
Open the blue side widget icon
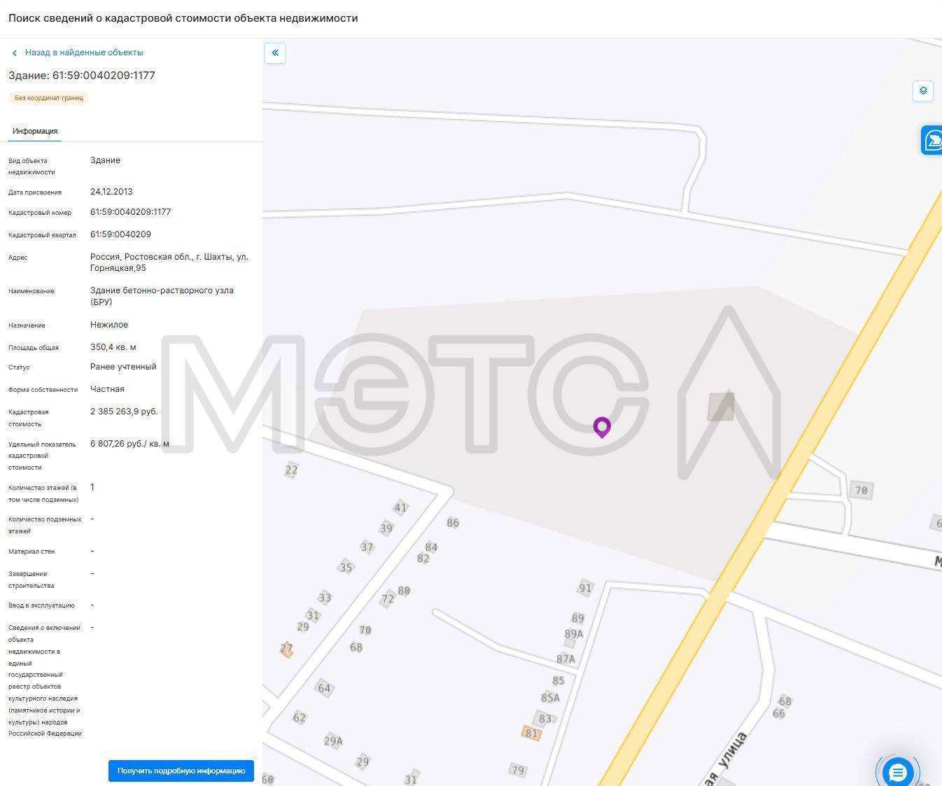click(x=932, y=140)
